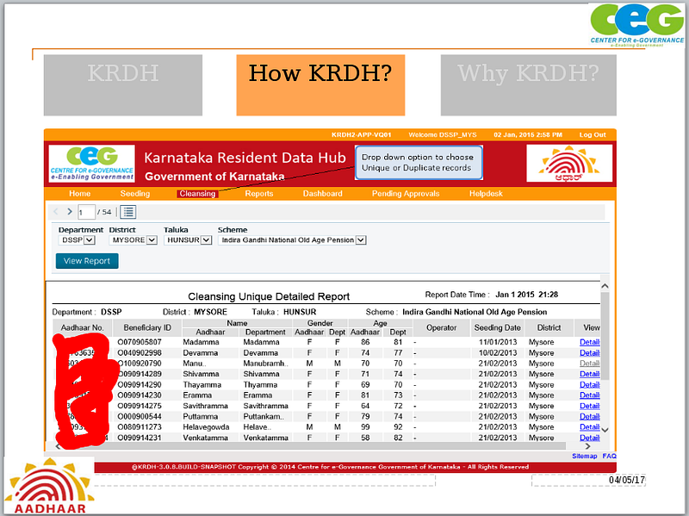Click the Welcome DSSP_MYS text

pyautogui.click(x=443, y=134)
